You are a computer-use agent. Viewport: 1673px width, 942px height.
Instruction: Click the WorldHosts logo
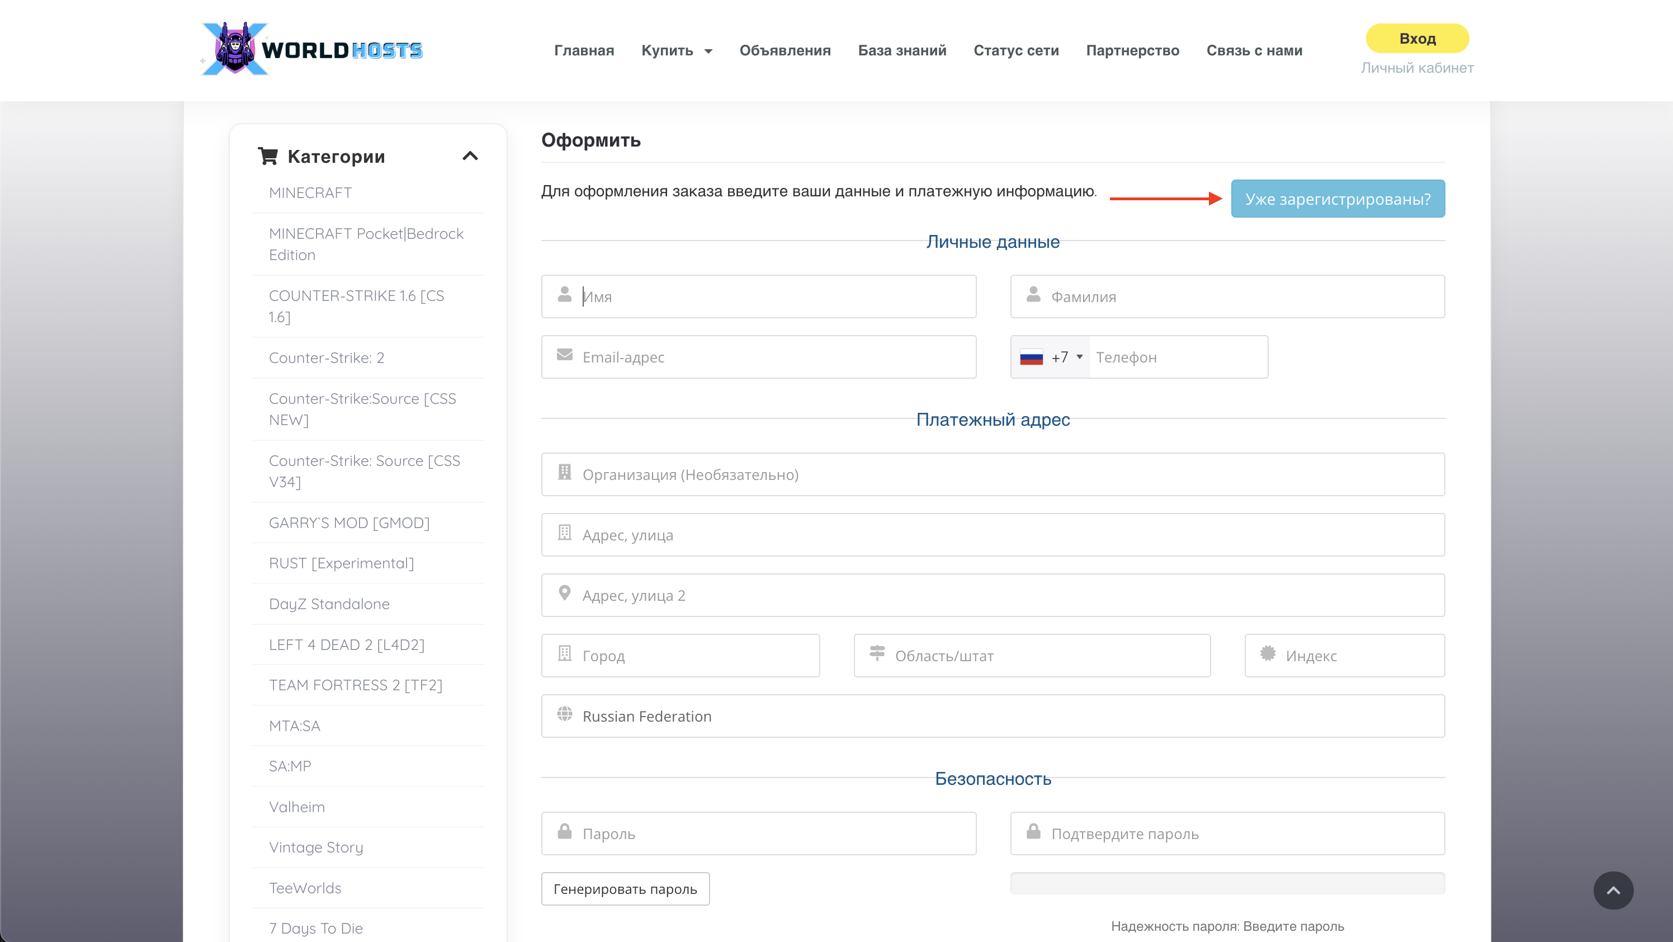(313, 49)
